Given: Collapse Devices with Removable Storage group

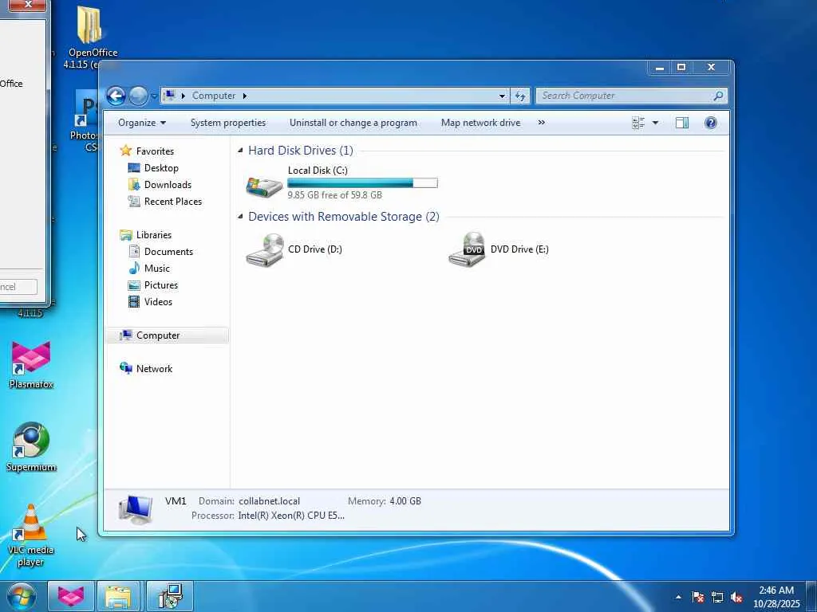Looking at the screenshot, I should pos(240,217).
